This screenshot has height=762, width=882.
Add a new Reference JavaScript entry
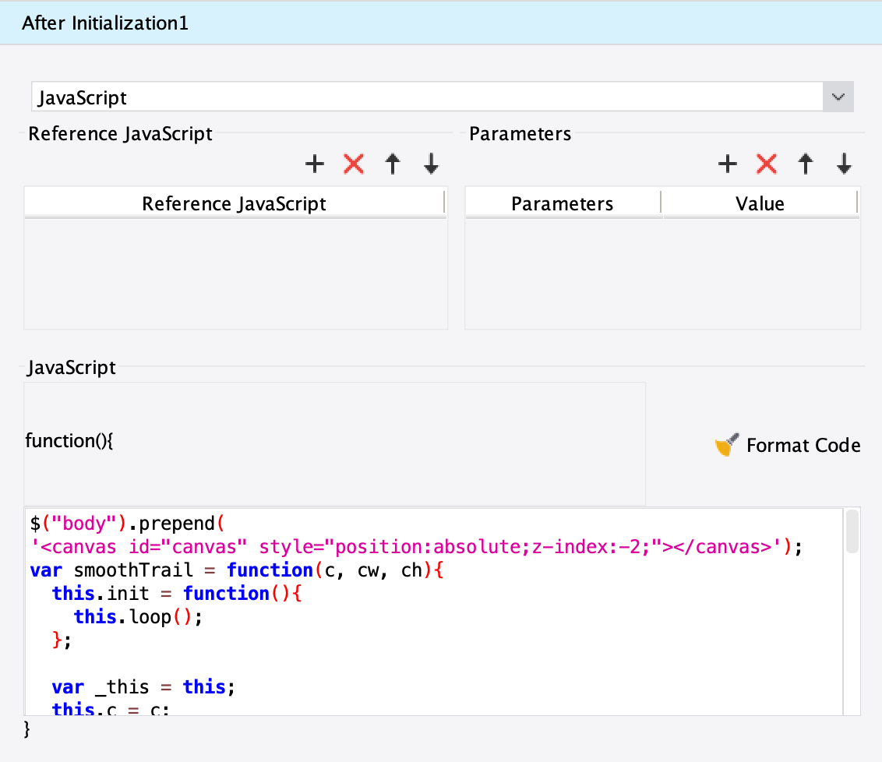314,164
